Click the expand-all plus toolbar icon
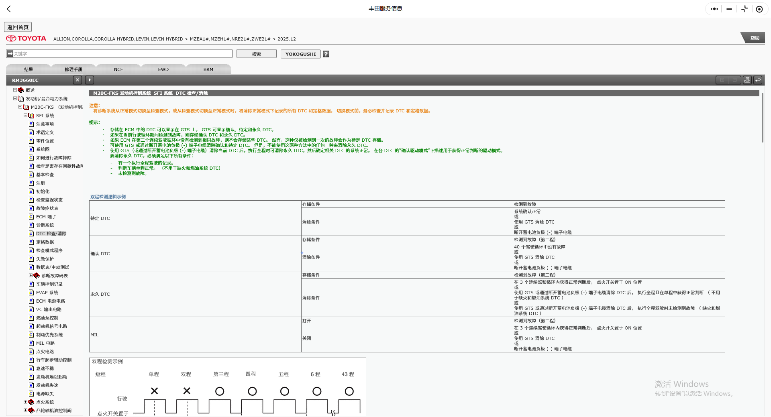771x417 pixels. coord(722,80)
